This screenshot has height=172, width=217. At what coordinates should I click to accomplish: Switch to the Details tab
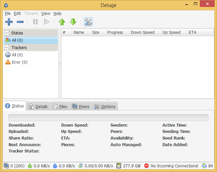[38, 106]
